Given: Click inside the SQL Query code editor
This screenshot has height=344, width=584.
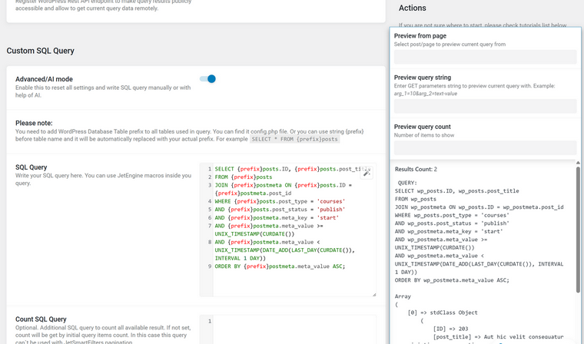Looking at the screenshot, I should (288, 230).
